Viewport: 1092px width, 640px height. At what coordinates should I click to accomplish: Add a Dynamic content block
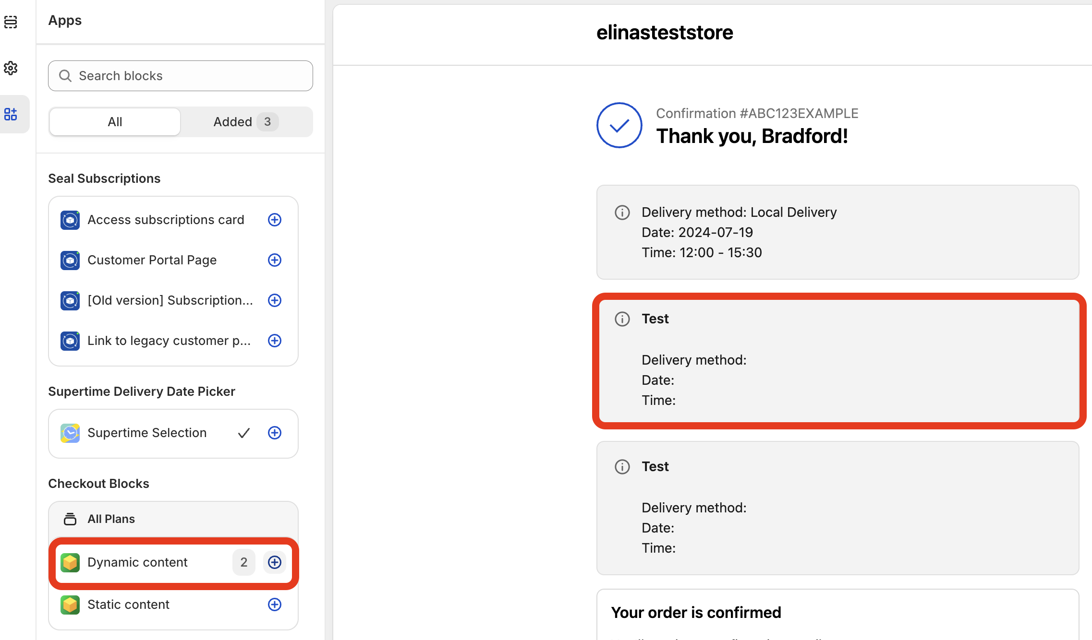[x=274, y=562]
